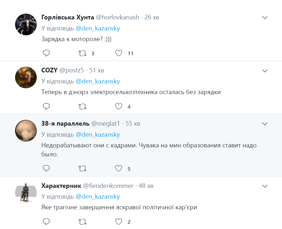This screenshot has width=282, height=229.
Task: Like the tweet by Характерник
Action: 119,221
